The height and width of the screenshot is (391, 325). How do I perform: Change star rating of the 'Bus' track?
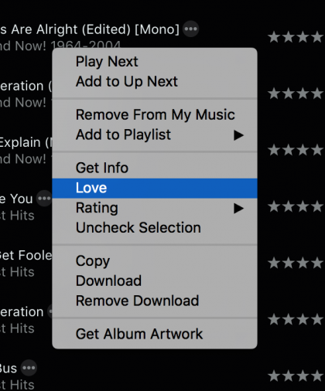point(296,376)
